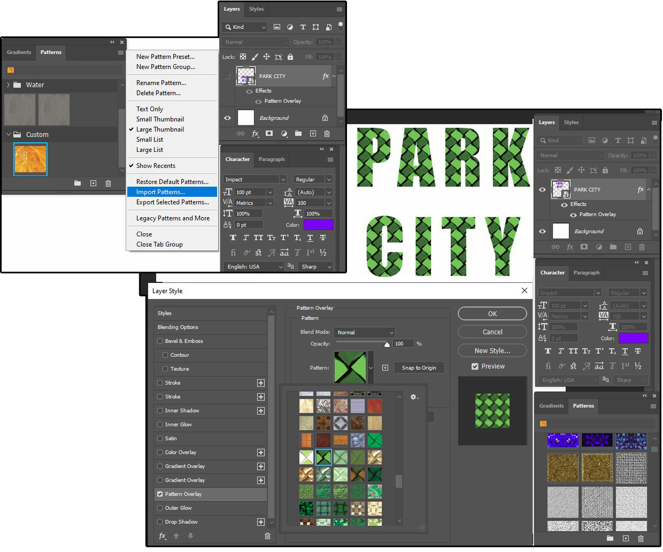Enable the Bevel & Emboss checkbox

point(160,341)
